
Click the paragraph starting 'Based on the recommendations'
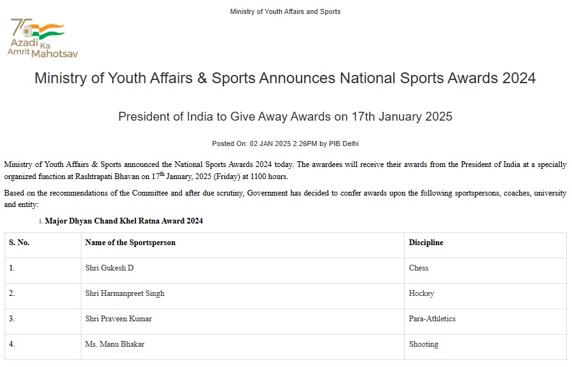pyautogui.click(x=285, y=199)
